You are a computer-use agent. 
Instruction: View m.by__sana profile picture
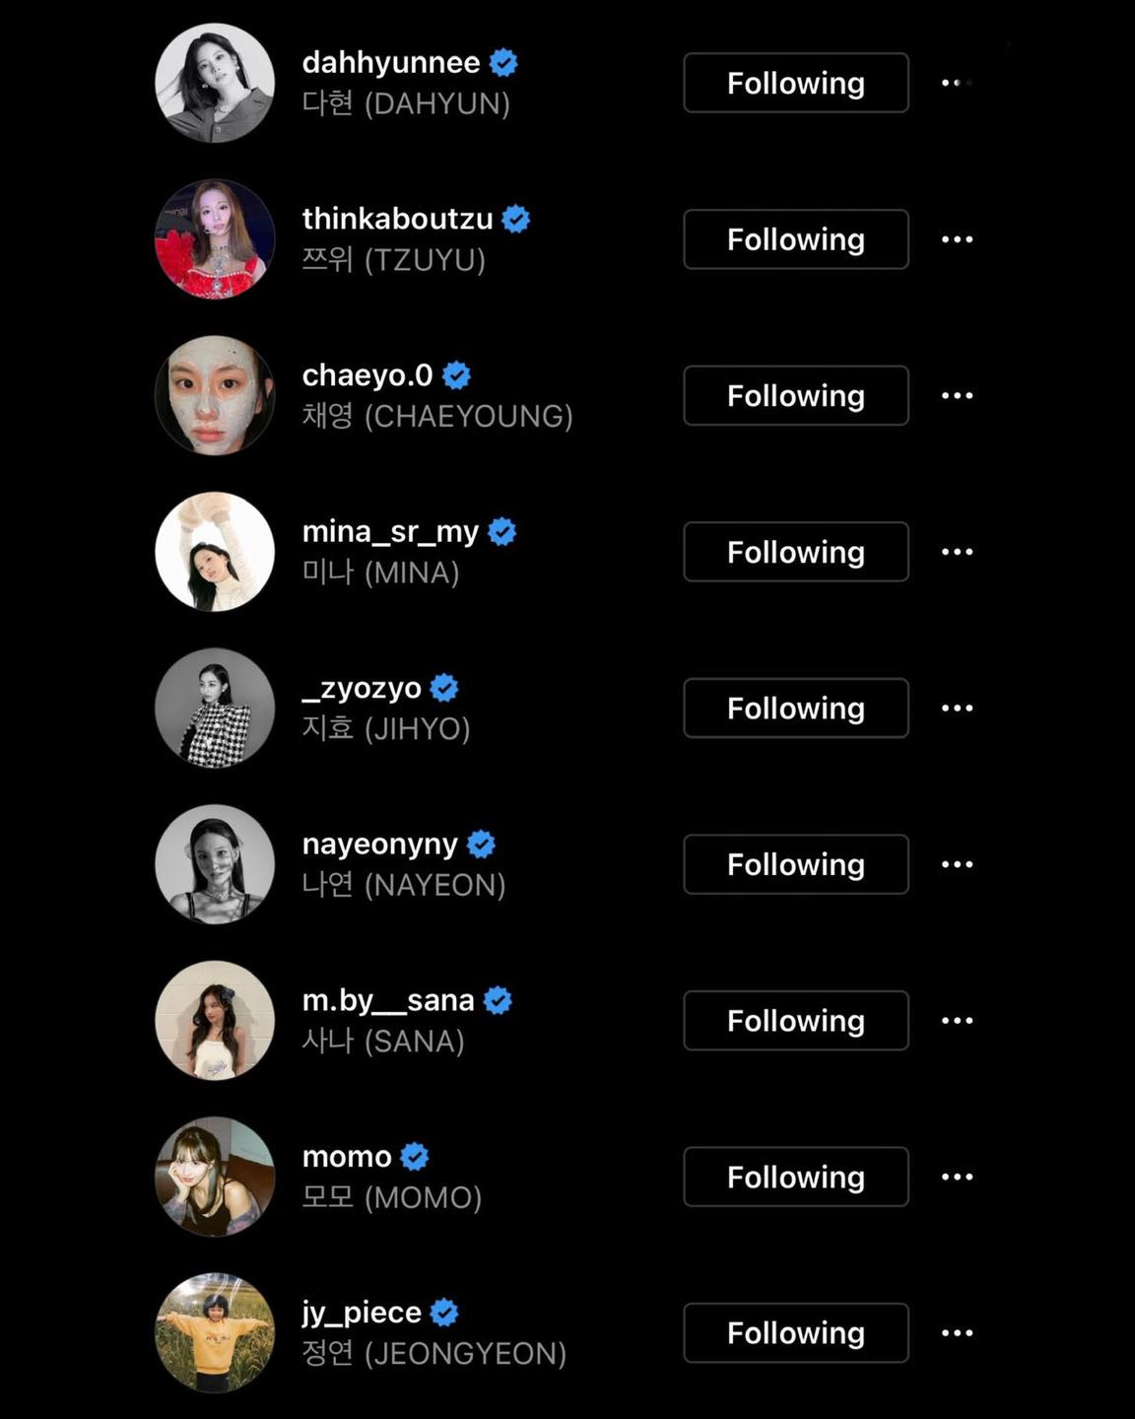215,1020
